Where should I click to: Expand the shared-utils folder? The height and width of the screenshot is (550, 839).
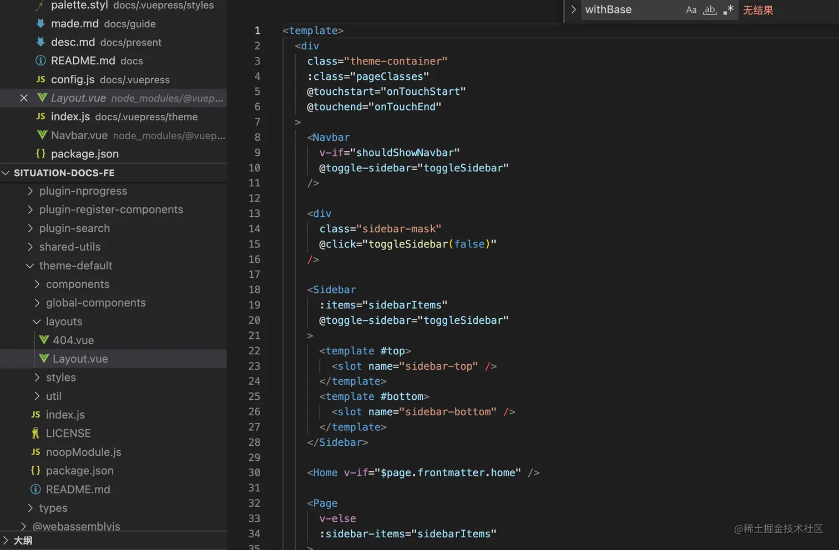click(30, 247)
